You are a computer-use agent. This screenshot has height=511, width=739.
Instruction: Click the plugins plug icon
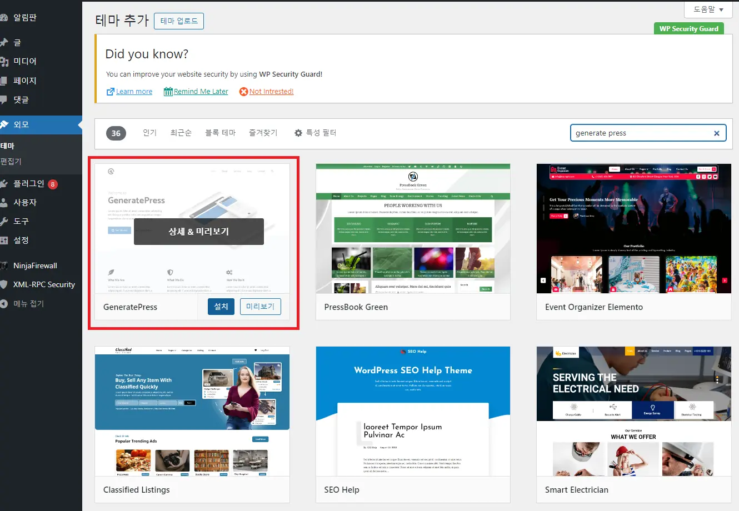[4, 183]
